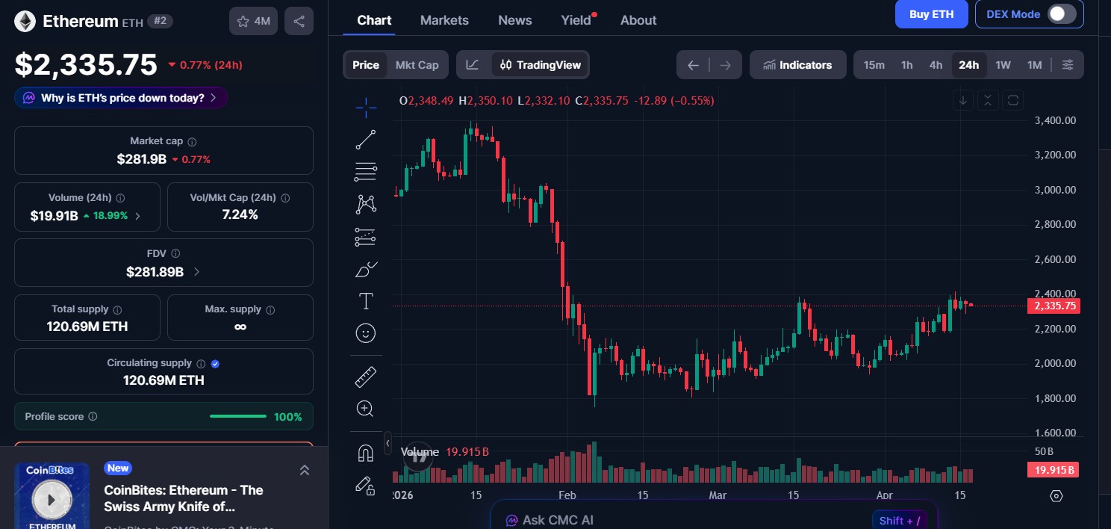Expand the FDV details panel
This screenshot has height=529, width=1111.
click(x=196, y=272)
